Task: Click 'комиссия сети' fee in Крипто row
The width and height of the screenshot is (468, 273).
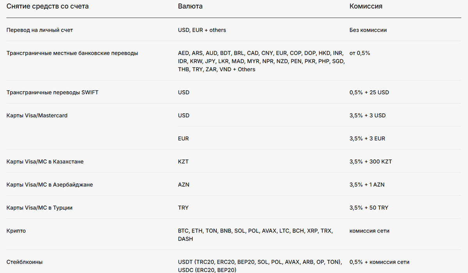Action: (x=369, y=231)
